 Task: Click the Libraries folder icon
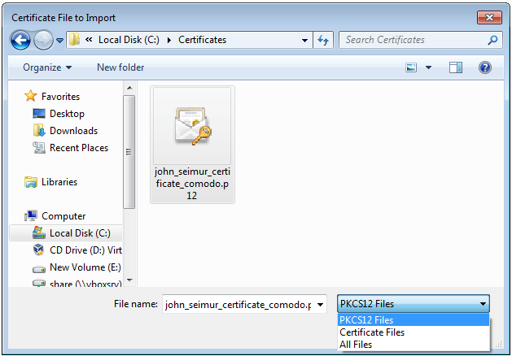pos(31,182)
